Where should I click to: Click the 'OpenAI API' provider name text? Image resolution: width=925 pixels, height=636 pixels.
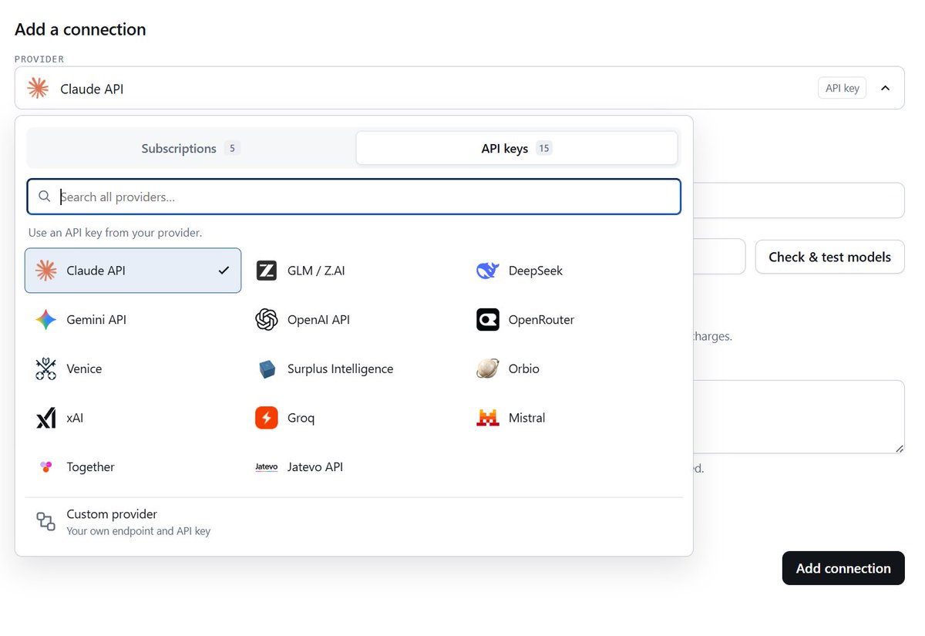[x=318, y=320]
